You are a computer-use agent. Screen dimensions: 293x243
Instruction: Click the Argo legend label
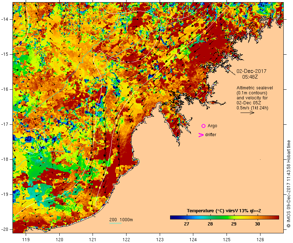(212, 126)
